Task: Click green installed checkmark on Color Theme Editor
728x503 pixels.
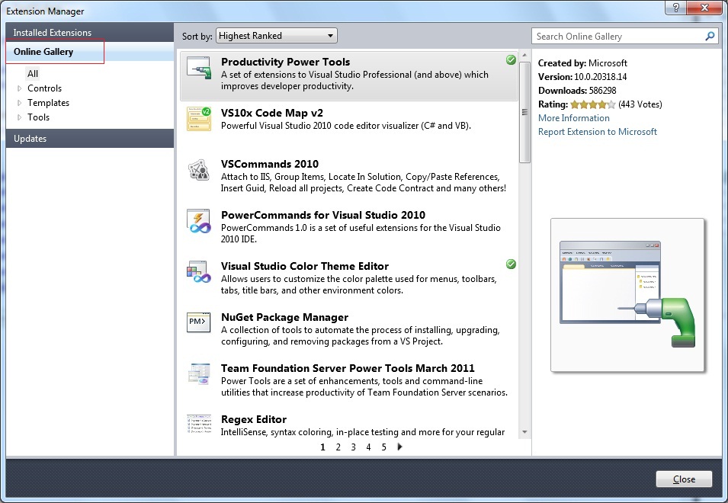Action: click(511, 264)
